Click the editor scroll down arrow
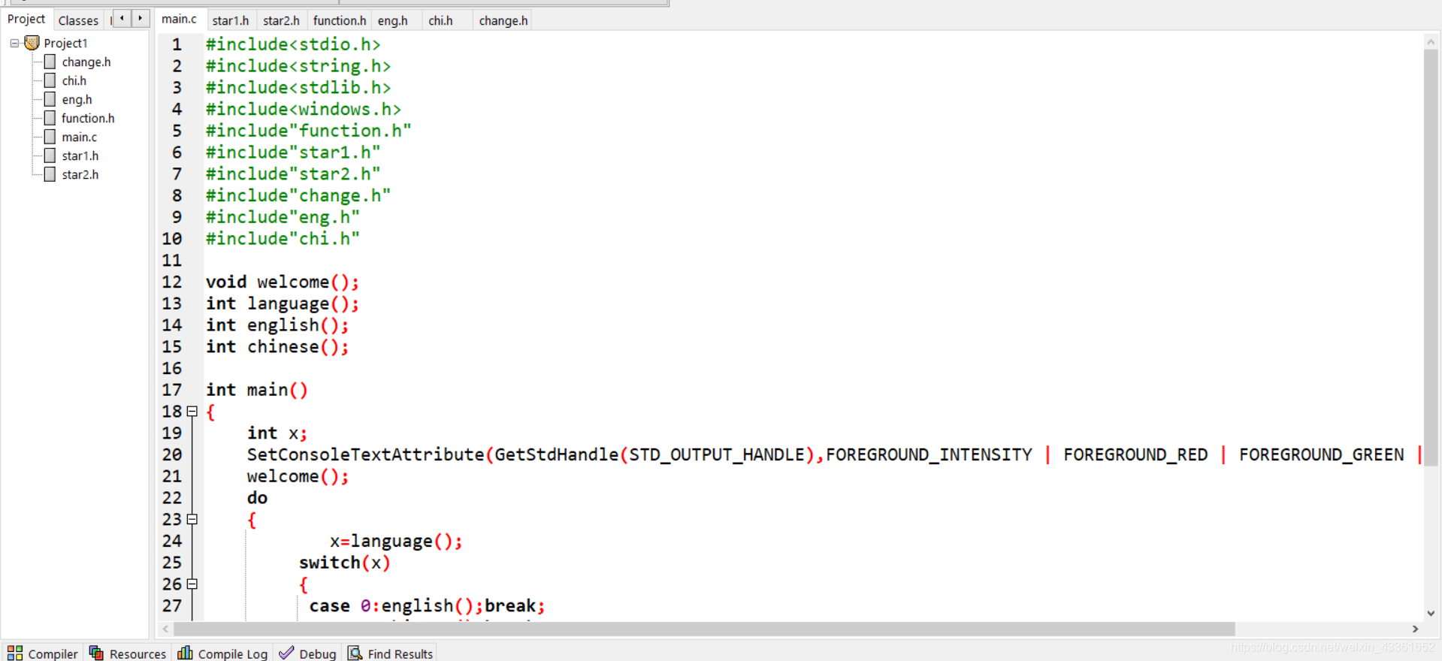The width and height of the screenshot is (1442, 661). [1431, 613]
